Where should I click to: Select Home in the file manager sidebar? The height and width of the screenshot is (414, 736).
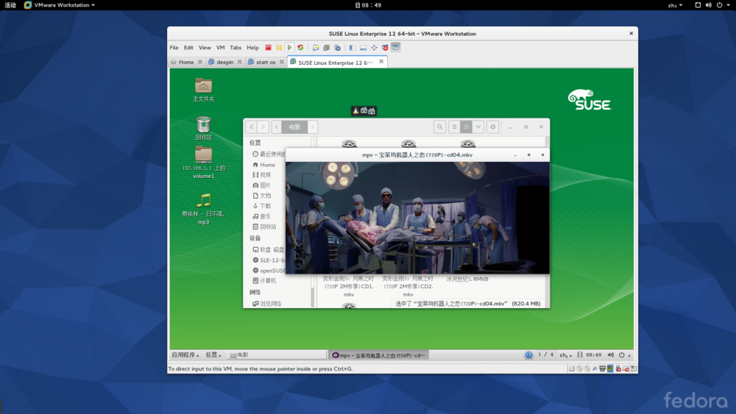pyautogui.click(x=267, y=165)
